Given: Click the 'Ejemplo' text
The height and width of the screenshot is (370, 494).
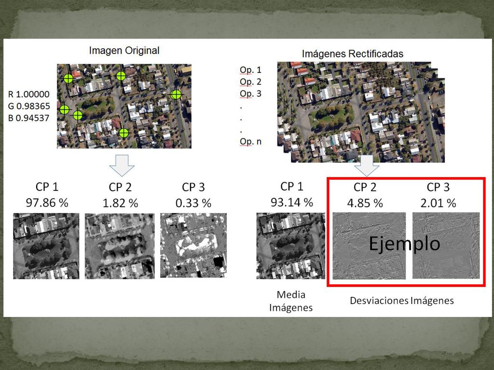Looking at the screenshot, I should coord(405,244).
